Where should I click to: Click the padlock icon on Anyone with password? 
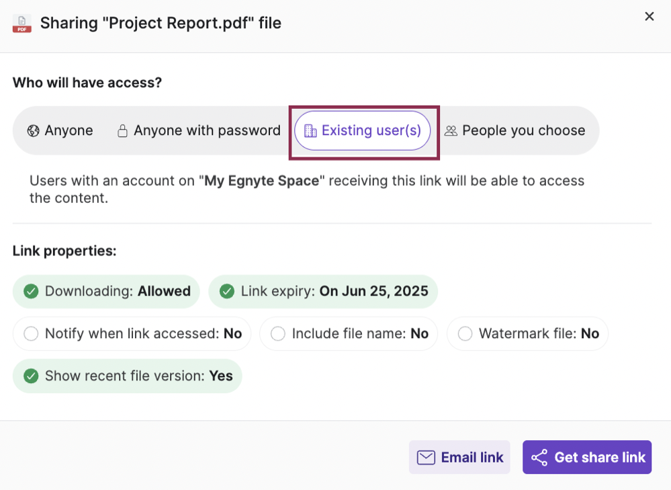click(122, 130)
